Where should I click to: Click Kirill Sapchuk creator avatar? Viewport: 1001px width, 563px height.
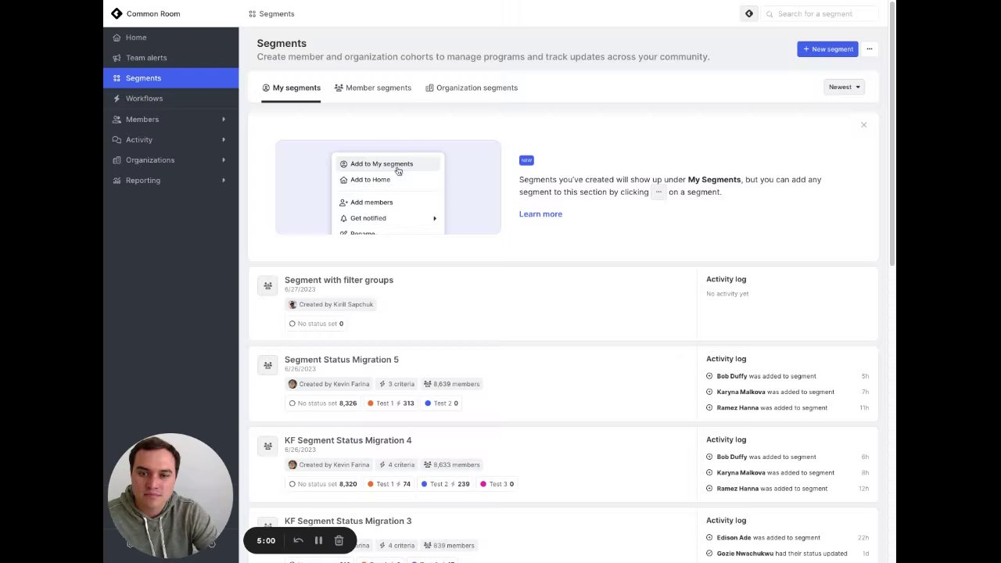click(292, 304)
